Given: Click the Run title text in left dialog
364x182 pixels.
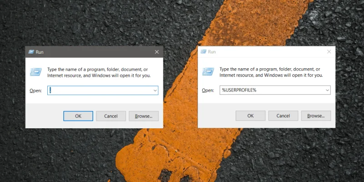Looking at the screenshot, I should point(40,52).
